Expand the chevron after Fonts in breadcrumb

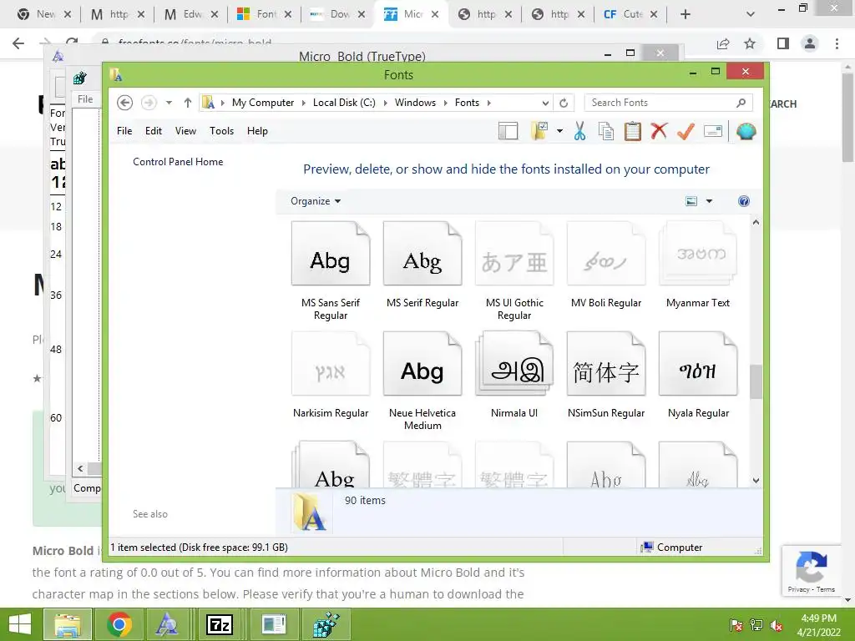click(489, 103)
